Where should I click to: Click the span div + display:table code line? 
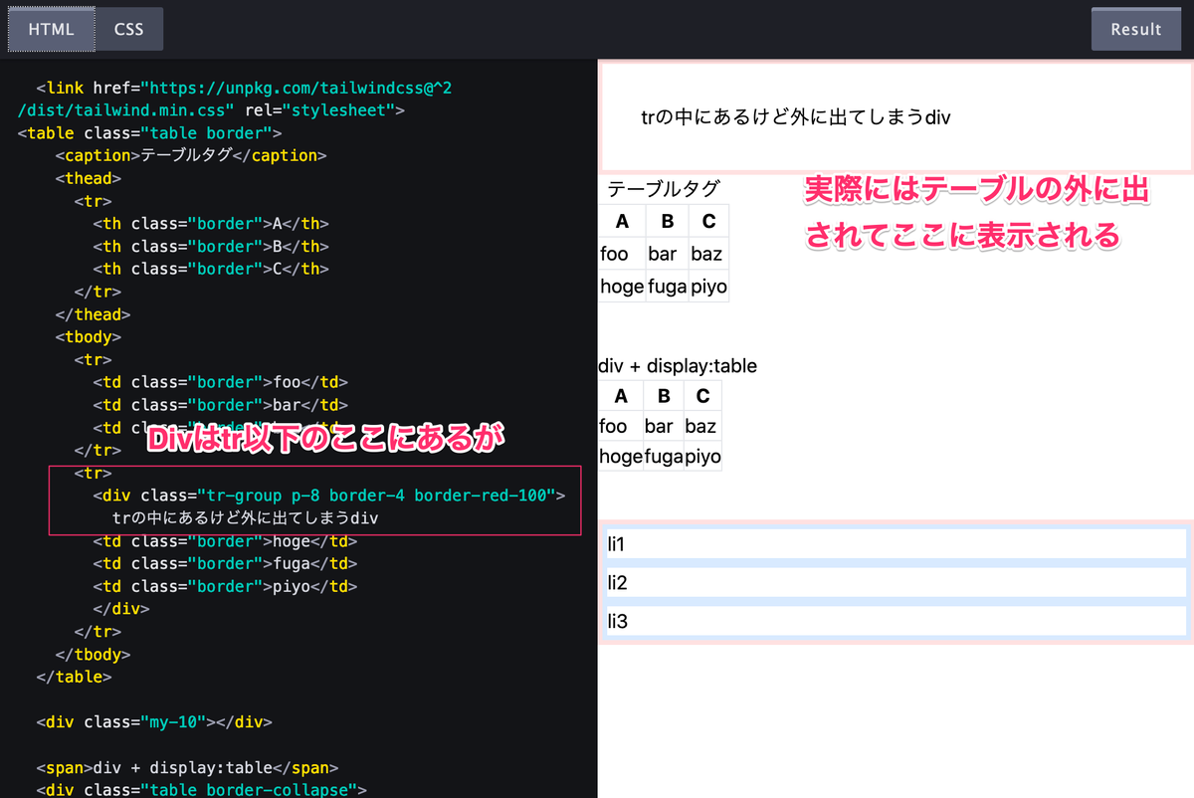tap(187, 768)
